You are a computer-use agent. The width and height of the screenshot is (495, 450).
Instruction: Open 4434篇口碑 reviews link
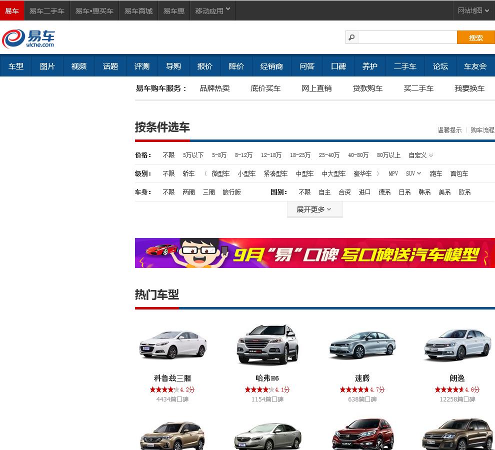point(172,399)
